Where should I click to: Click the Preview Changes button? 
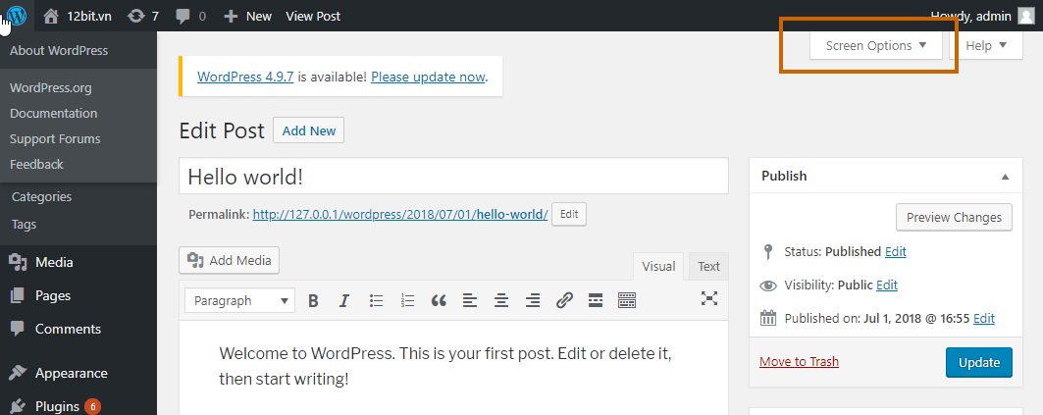pyautogui.click(x=954, y=218)
